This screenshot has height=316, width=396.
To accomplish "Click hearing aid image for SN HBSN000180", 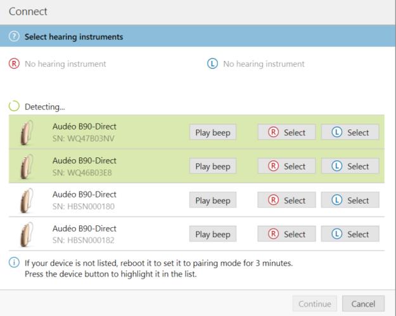I will [27, 200].
